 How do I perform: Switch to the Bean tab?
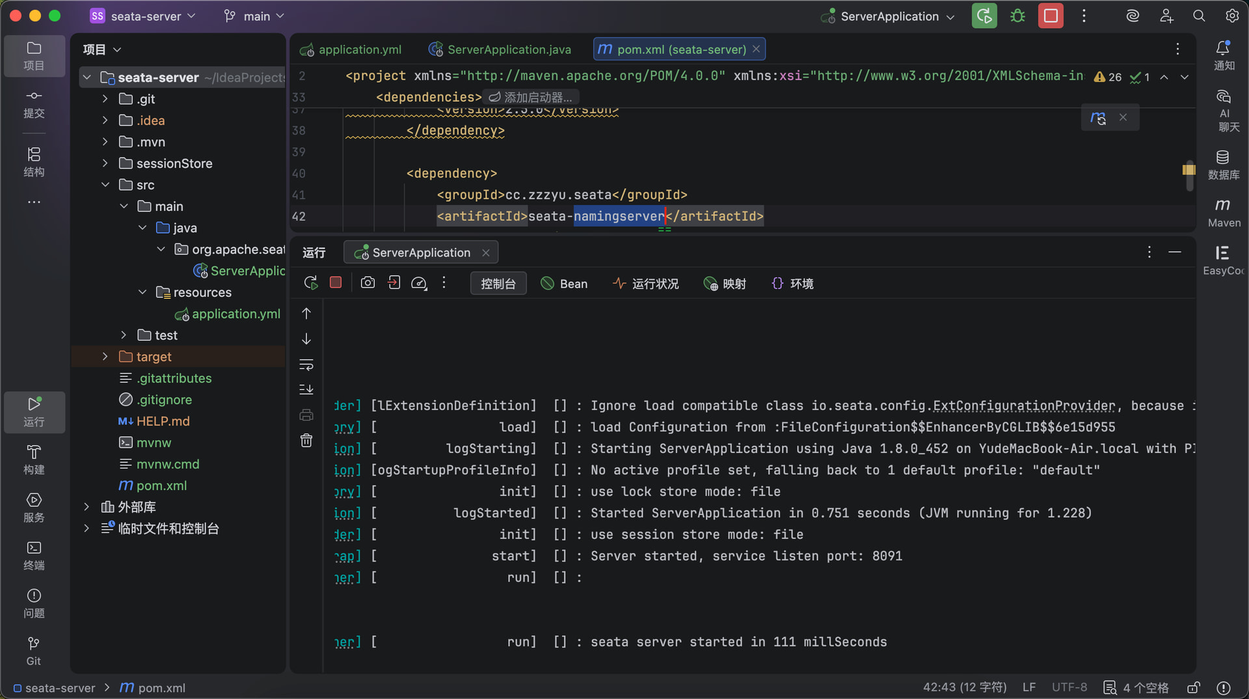click(564, 284)
